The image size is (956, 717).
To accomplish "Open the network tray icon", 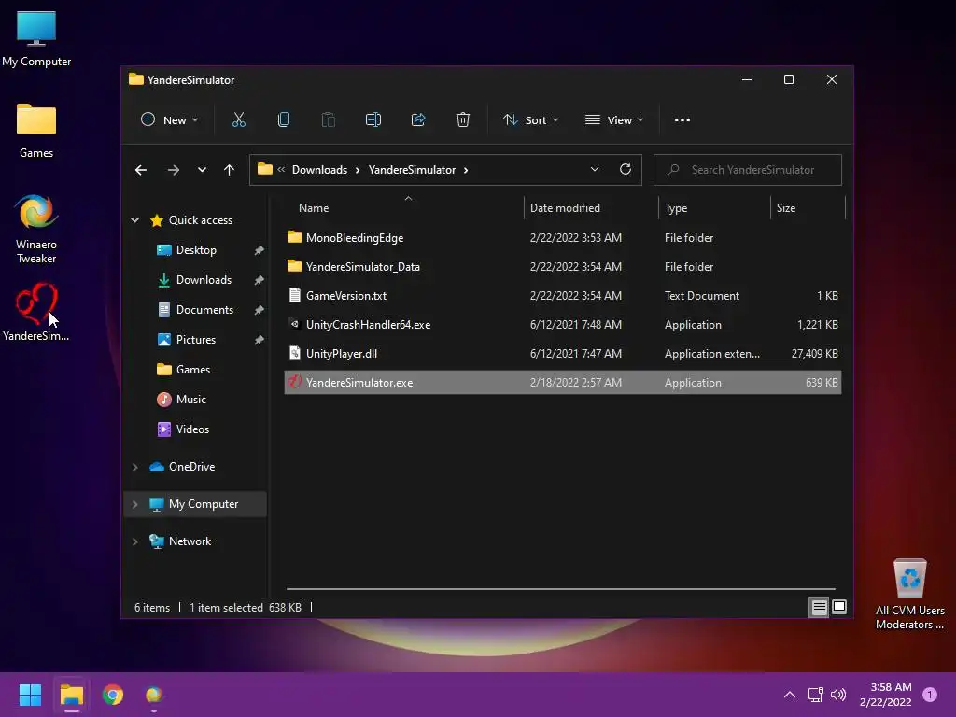I will (x=815, y=695).
